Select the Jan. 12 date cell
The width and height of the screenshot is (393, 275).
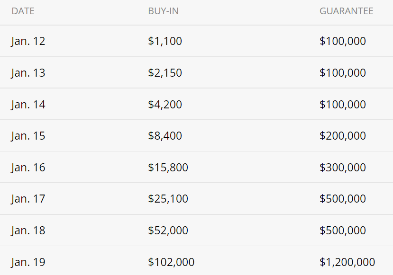28,41
